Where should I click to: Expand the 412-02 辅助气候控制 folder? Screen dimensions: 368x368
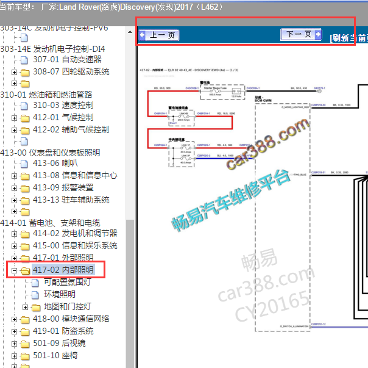coord(14,130)
